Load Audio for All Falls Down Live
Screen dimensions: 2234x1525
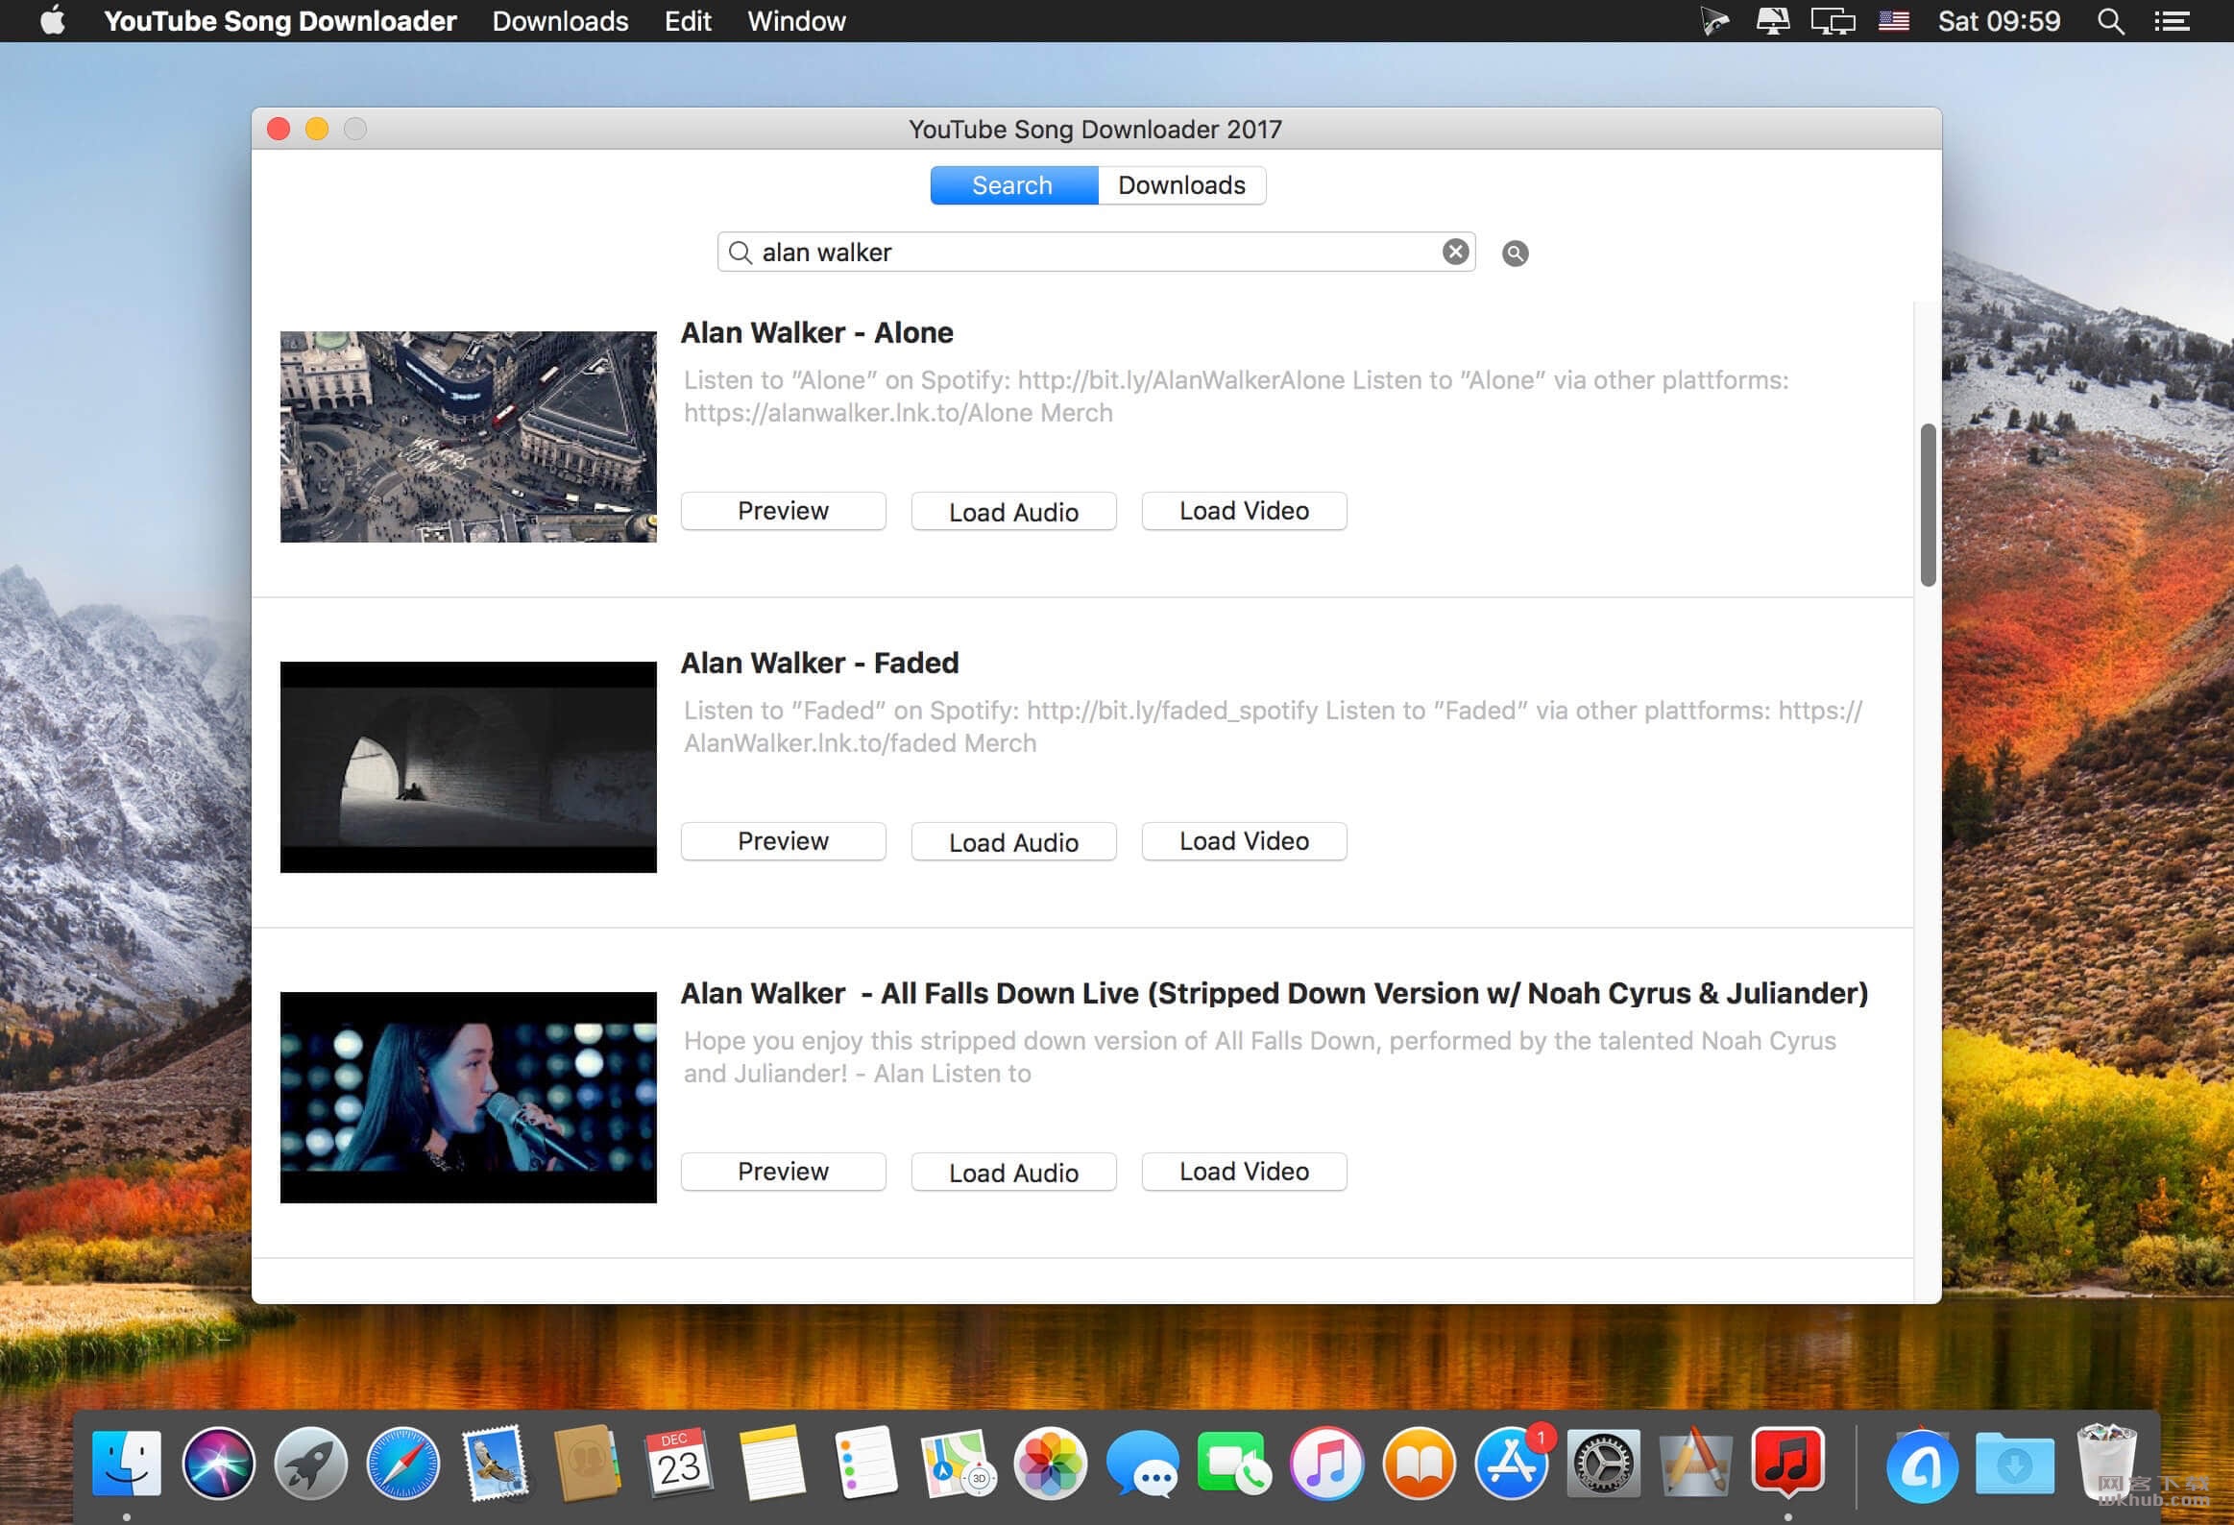point(1013,1173)
